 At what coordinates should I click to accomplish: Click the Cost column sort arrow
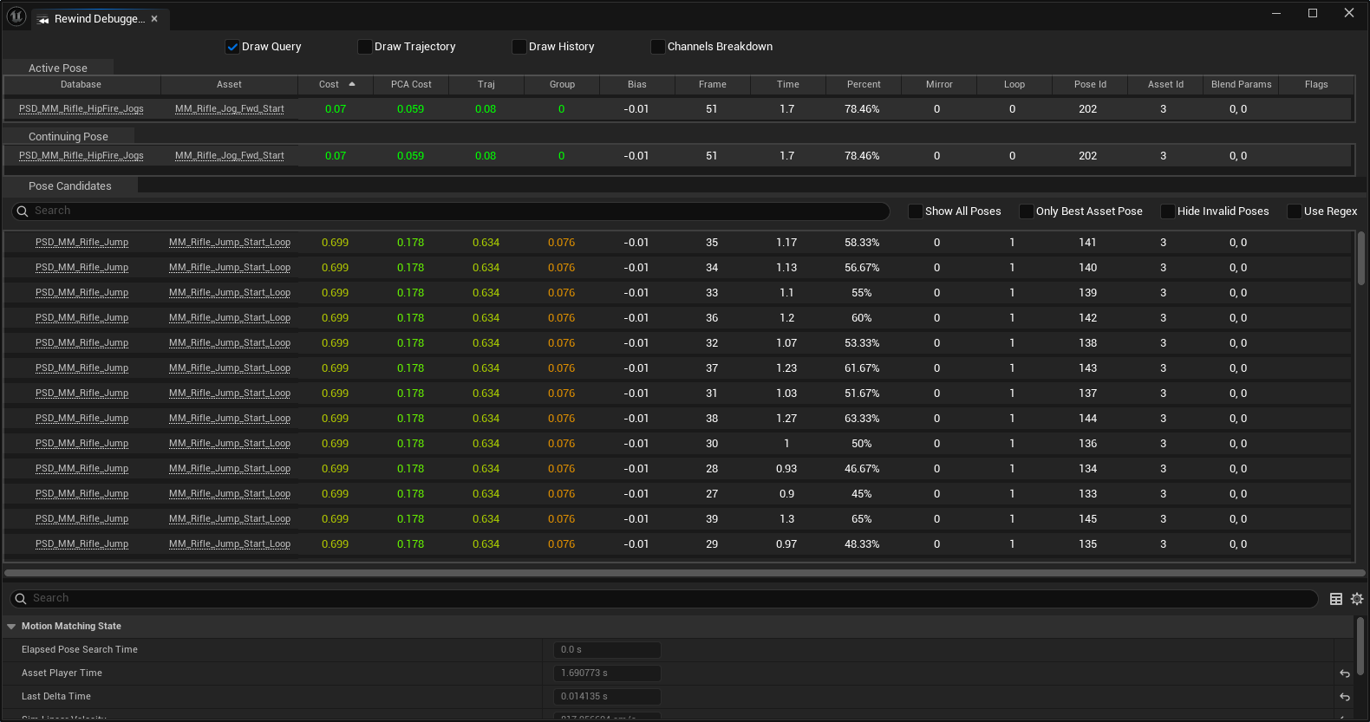[352, 84]
